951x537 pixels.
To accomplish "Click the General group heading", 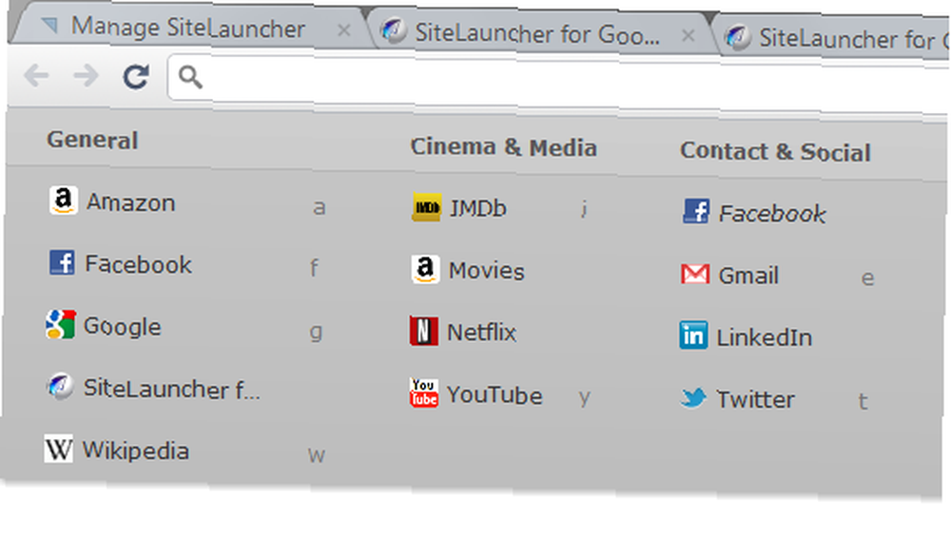I will pyautogui.click(x=92, y=140).
